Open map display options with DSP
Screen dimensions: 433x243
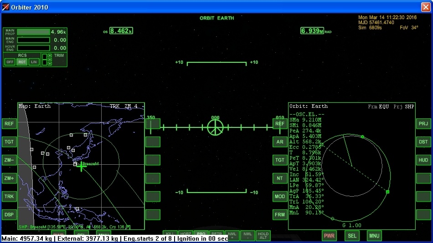9,215
